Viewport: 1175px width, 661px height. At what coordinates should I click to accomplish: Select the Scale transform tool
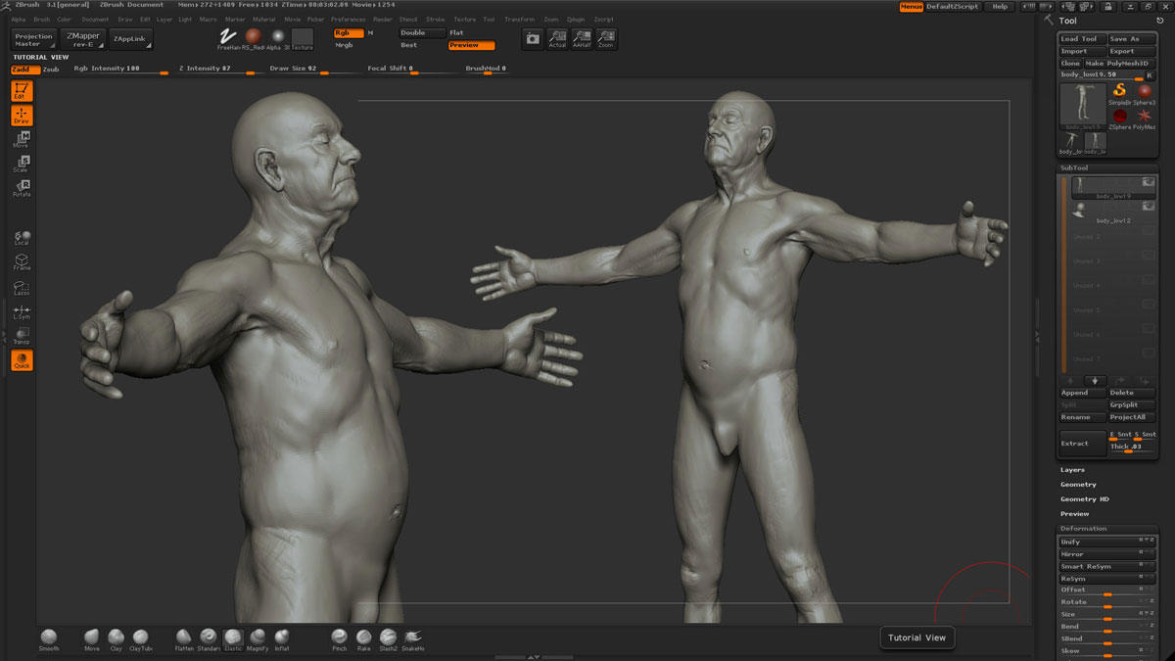(21, 164)
